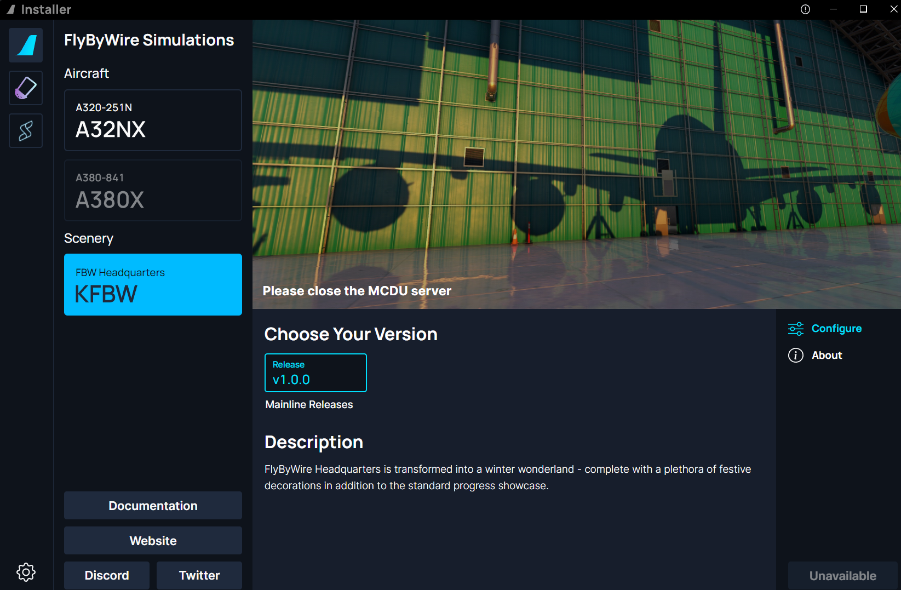Open the Twitter button
Viewport: 901px width, 590px height.
(199, 575)
